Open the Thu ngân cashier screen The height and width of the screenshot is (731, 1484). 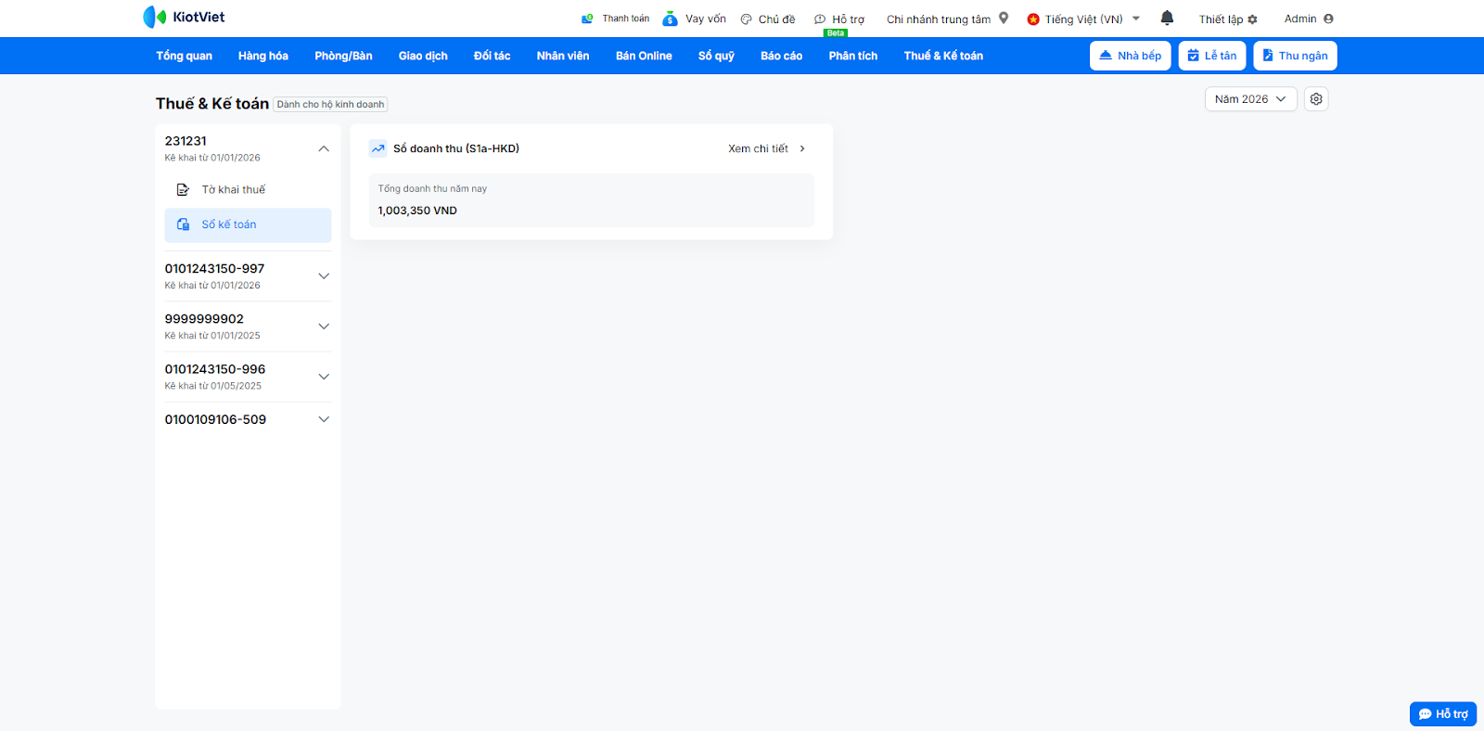point(1295,56)
